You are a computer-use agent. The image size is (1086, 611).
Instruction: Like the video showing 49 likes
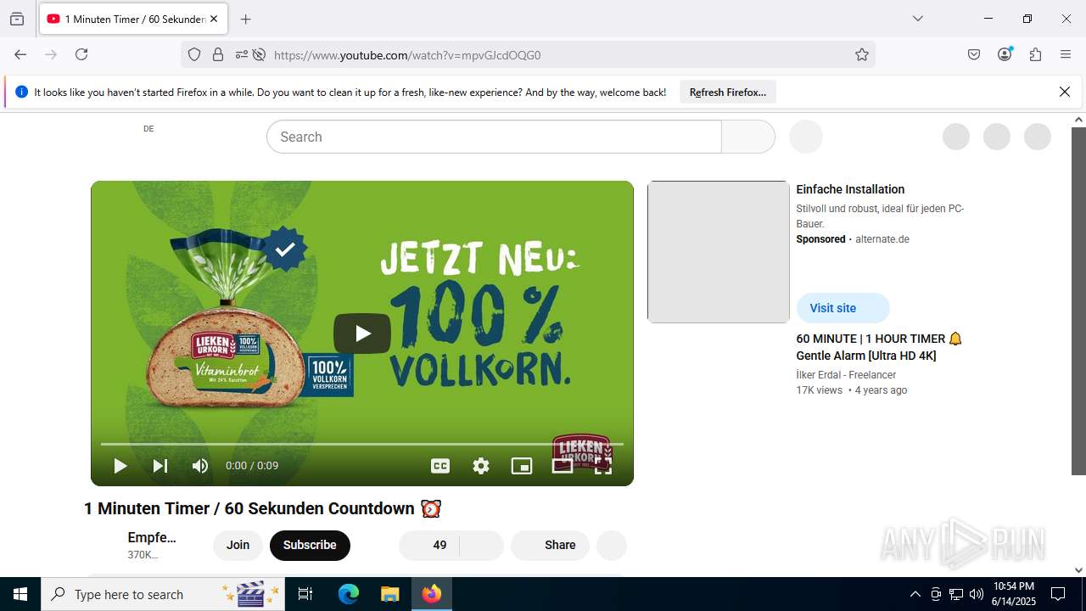429,546
